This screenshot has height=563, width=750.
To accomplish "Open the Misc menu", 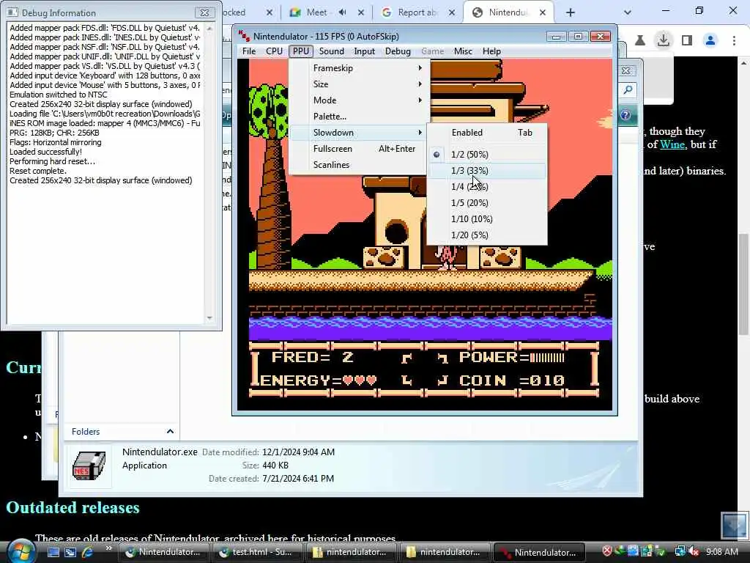I will point(463,51).
